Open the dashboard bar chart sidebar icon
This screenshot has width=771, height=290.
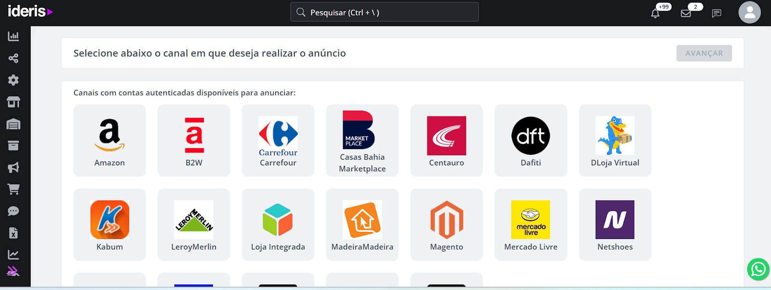coord(13,36)
